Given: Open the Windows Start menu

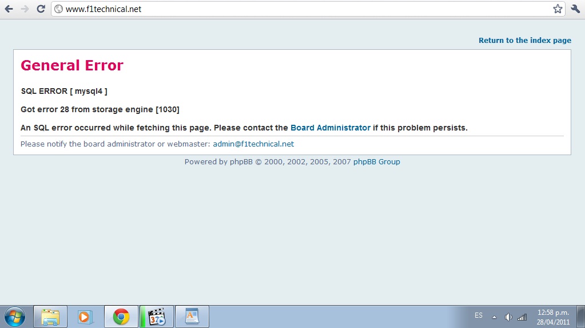Looking at the screenshot, I should [15, 317].
